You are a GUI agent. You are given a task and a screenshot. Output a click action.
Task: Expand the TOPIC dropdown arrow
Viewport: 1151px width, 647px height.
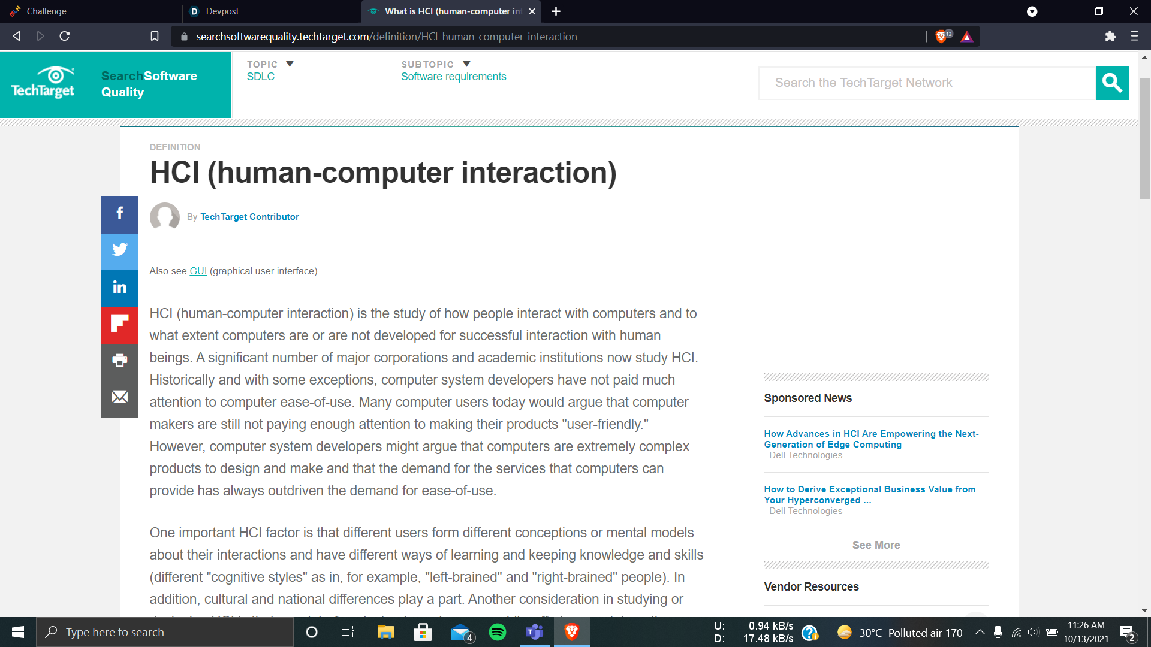point(290,64)
